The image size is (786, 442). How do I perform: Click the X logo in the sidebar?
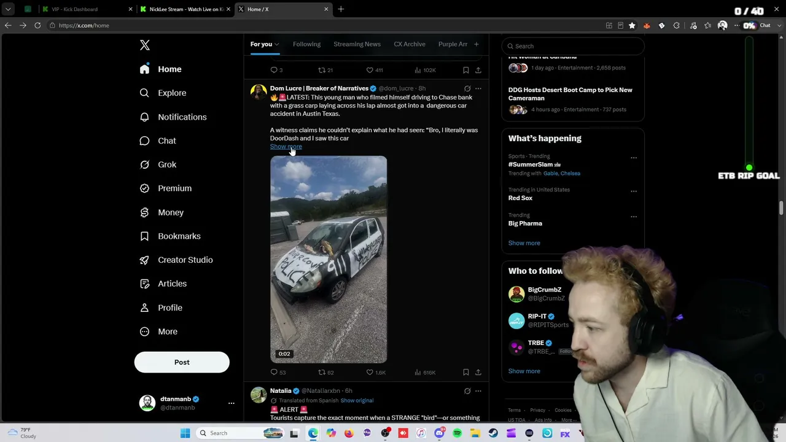coord(145,45)
